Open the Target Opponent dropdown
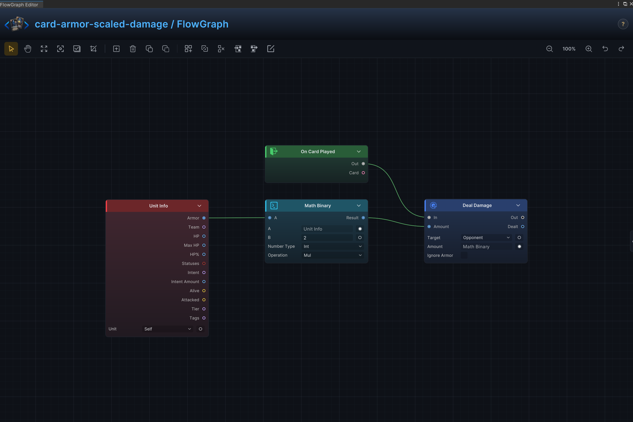 point(486,238)
